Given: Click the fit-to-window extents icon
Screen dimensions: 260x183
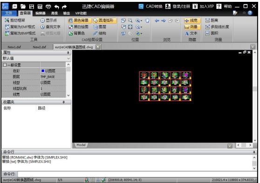Looking at the screenshot, I should click(130, 27).
